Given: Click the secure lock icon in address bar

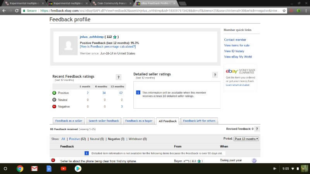Looking at the screenshot, I should point(24,11).
